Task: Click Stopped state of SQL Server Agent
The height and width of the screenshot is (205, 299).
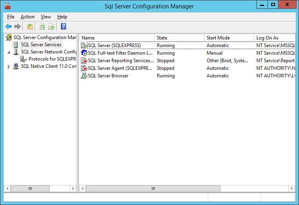Action: point(166,68)
